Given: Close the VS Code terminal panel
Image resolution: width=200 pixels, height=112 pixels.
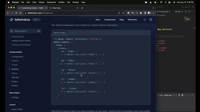Looking at the screenshot, I should pyautogui.click(x=192, y=95).
